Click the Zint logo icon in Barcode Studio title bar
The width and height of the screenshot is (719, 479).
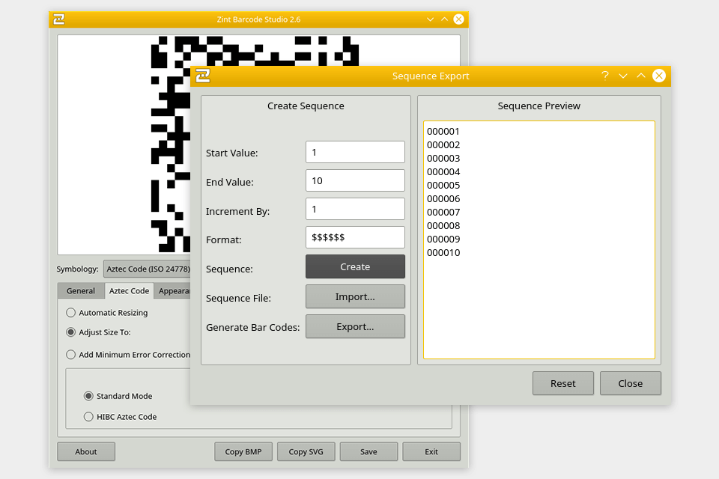pos(58,19)
